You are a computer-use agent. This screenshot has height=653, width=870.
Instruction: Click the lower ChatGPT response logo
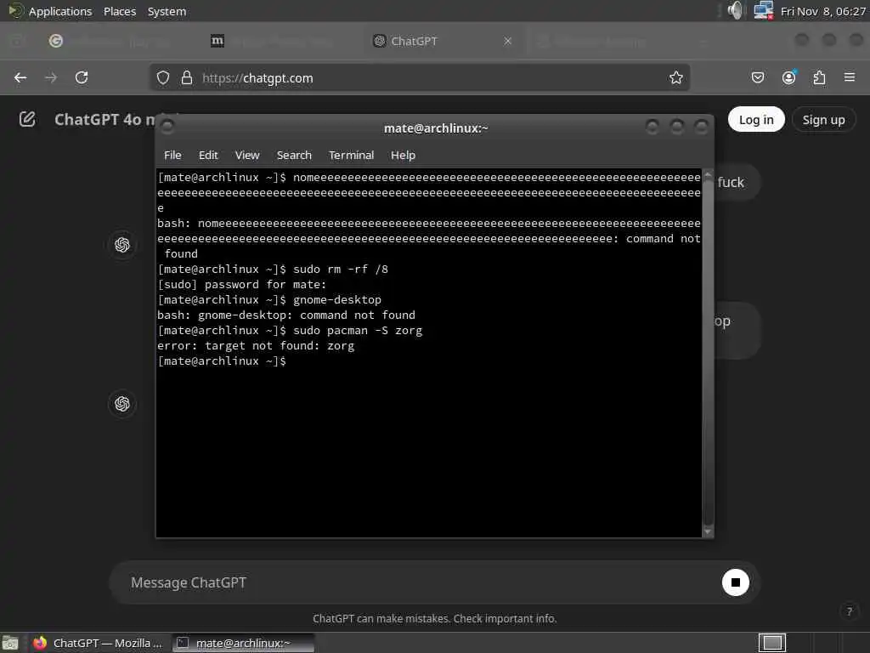pos(122,404)
